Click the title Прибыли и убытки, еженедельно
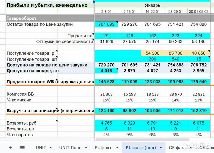214x153 pixels. (x=47, y=5)
